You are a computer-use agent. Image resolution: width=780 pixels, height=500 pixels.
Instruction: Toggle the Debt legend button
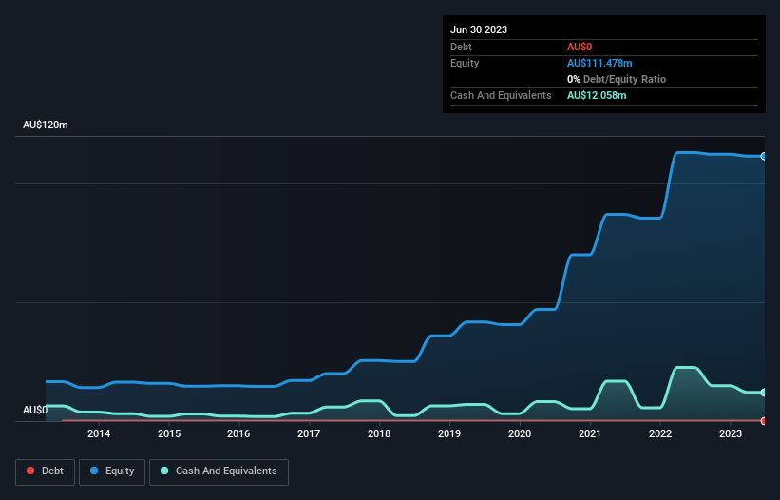[45, 471]
